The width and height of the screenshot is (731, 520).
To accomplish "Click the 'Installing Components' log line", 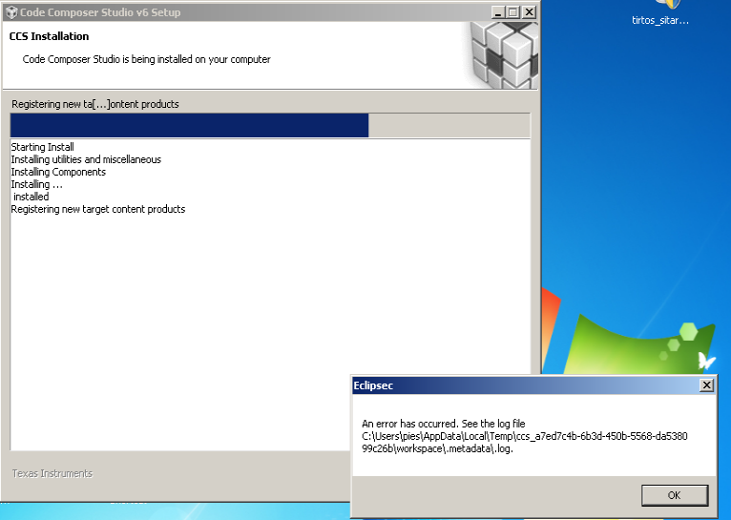I will (58, 172).
